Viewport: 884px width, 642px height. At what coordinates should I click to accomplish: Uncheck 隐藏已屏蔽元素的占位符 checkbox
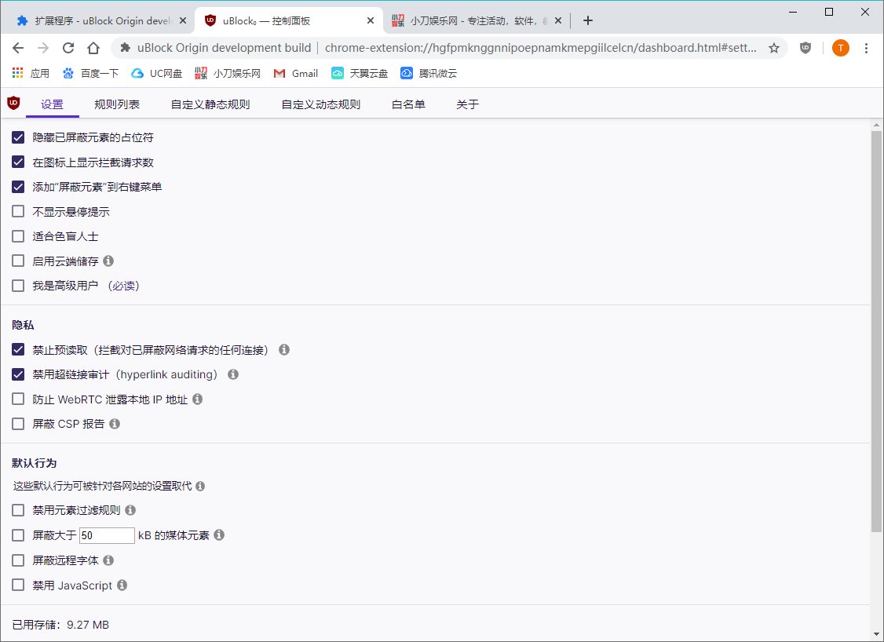[18, 137]
